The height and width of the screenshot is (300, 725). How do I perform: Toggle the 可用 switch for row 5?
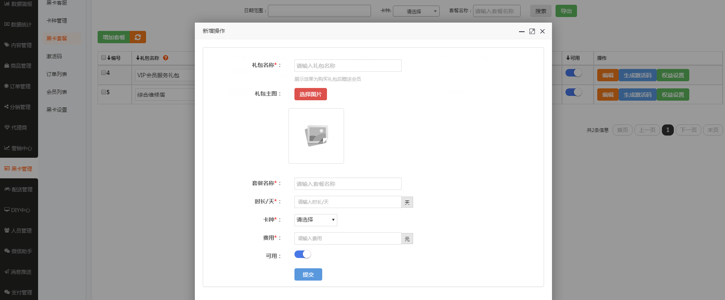click(x=573, y=92)
